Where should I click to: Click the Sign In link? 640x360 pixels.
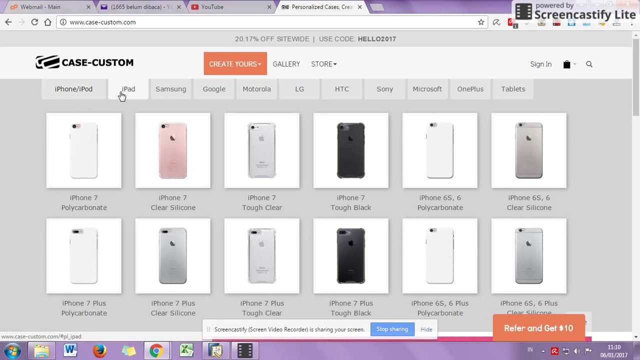(x=540, y=64)
